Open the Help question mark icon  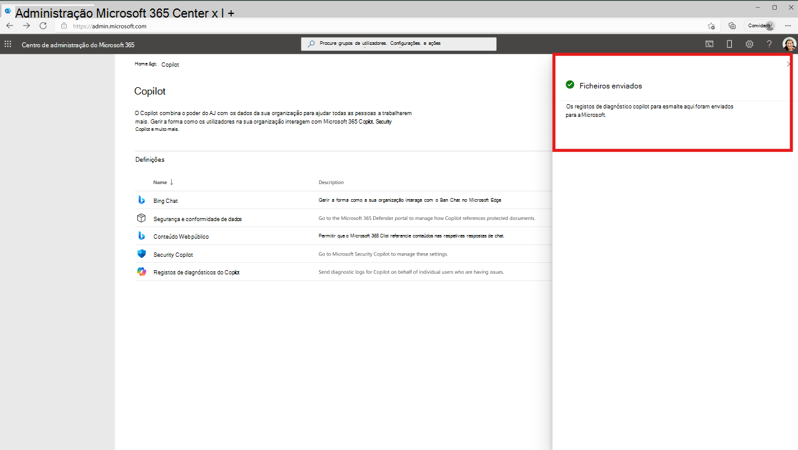769,44
